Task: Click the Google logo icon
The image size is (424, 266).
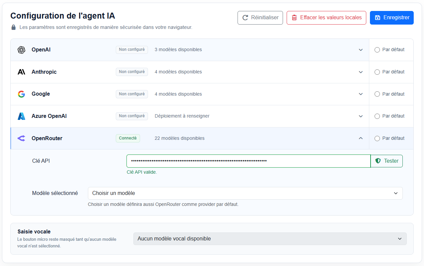Action: point(22,94)
